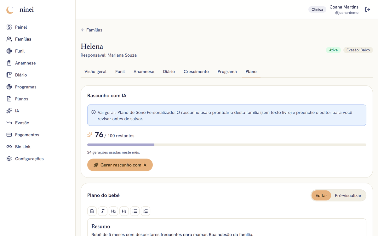Image resolution: width=378 pixels, height=236 pixels.
Task: Open the Programa tab
Action: coord(227,71)
